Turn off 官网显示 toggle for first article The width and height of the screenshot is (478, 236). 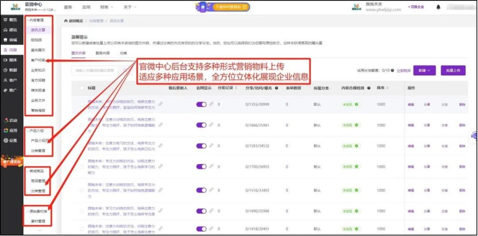click(x=202, y=104)
